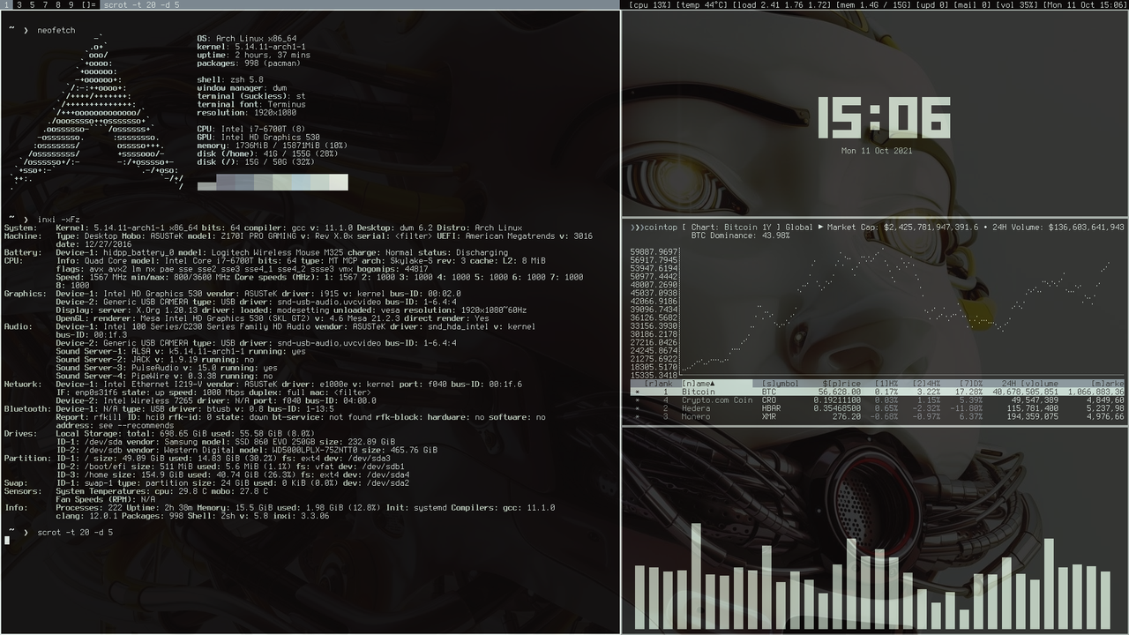Viewport: 1129px width, 635px height.
Task: Select the Crypto.com Coin row in cointop
Action: (878, 400)
